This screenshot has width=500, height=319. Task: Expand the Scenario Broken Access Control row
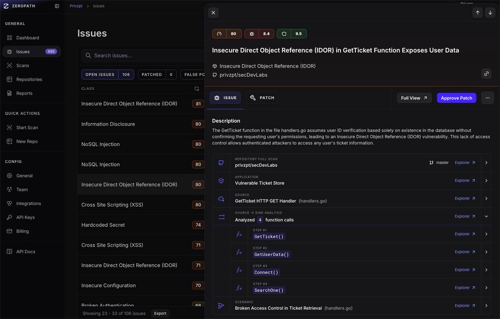pyautogui.click(x=486, y=306)
